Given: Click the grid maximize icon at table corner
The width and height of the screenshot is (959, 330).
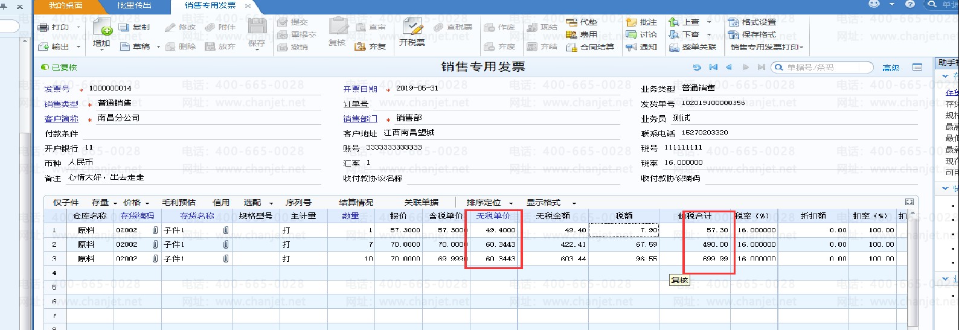Looking at the screenshot, I should [x=909, y=202].
